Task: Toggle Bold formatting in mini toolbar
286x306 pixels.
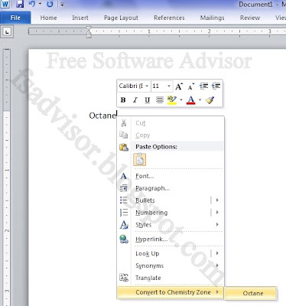Action: click(123, 100)
